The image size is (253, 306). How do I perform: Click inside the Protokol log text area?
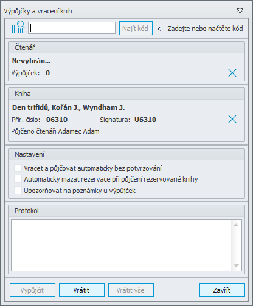point(121,245)
